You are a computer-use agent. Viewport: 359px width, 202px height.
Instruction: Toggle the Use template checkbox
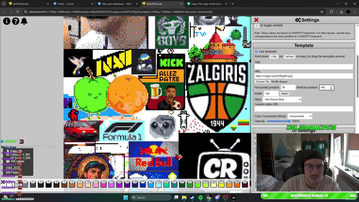[x=256, y=52]
